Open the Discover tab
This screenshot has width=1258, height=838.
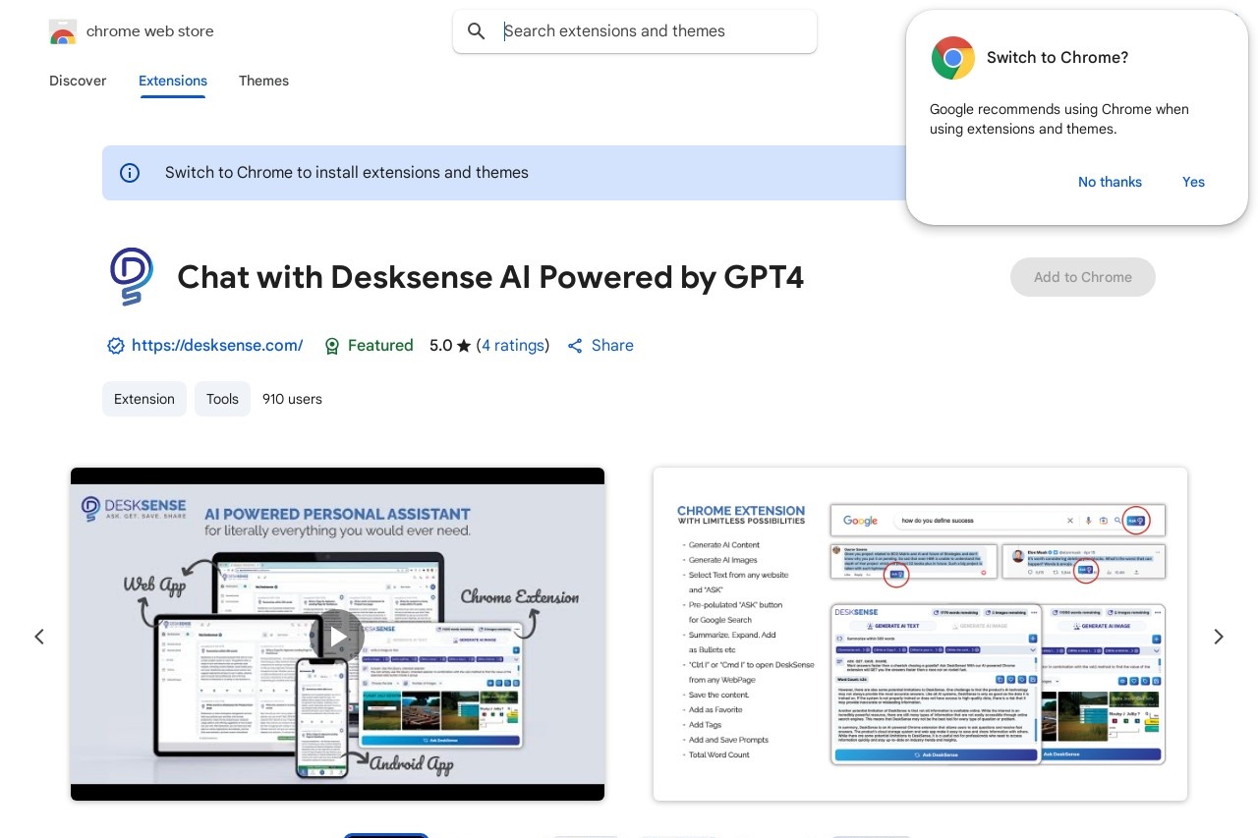78,81
